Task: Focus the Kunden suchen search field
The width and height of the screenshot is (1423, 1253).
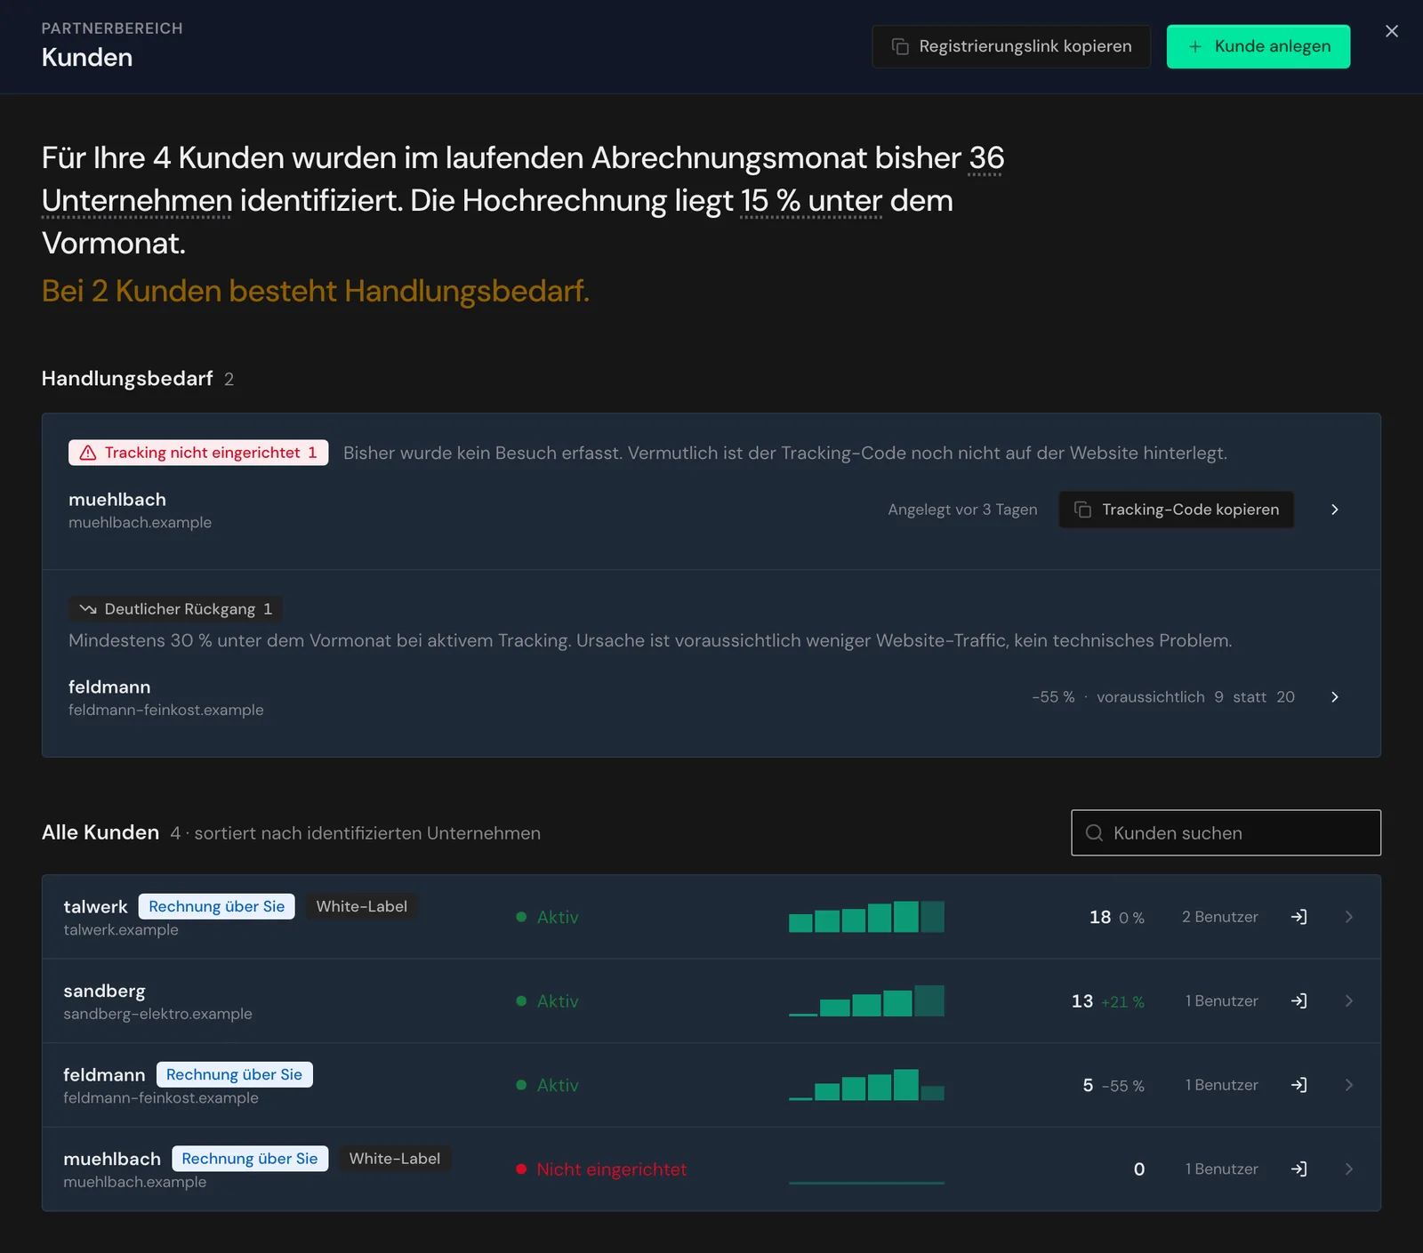Action: click(1226, 833)
